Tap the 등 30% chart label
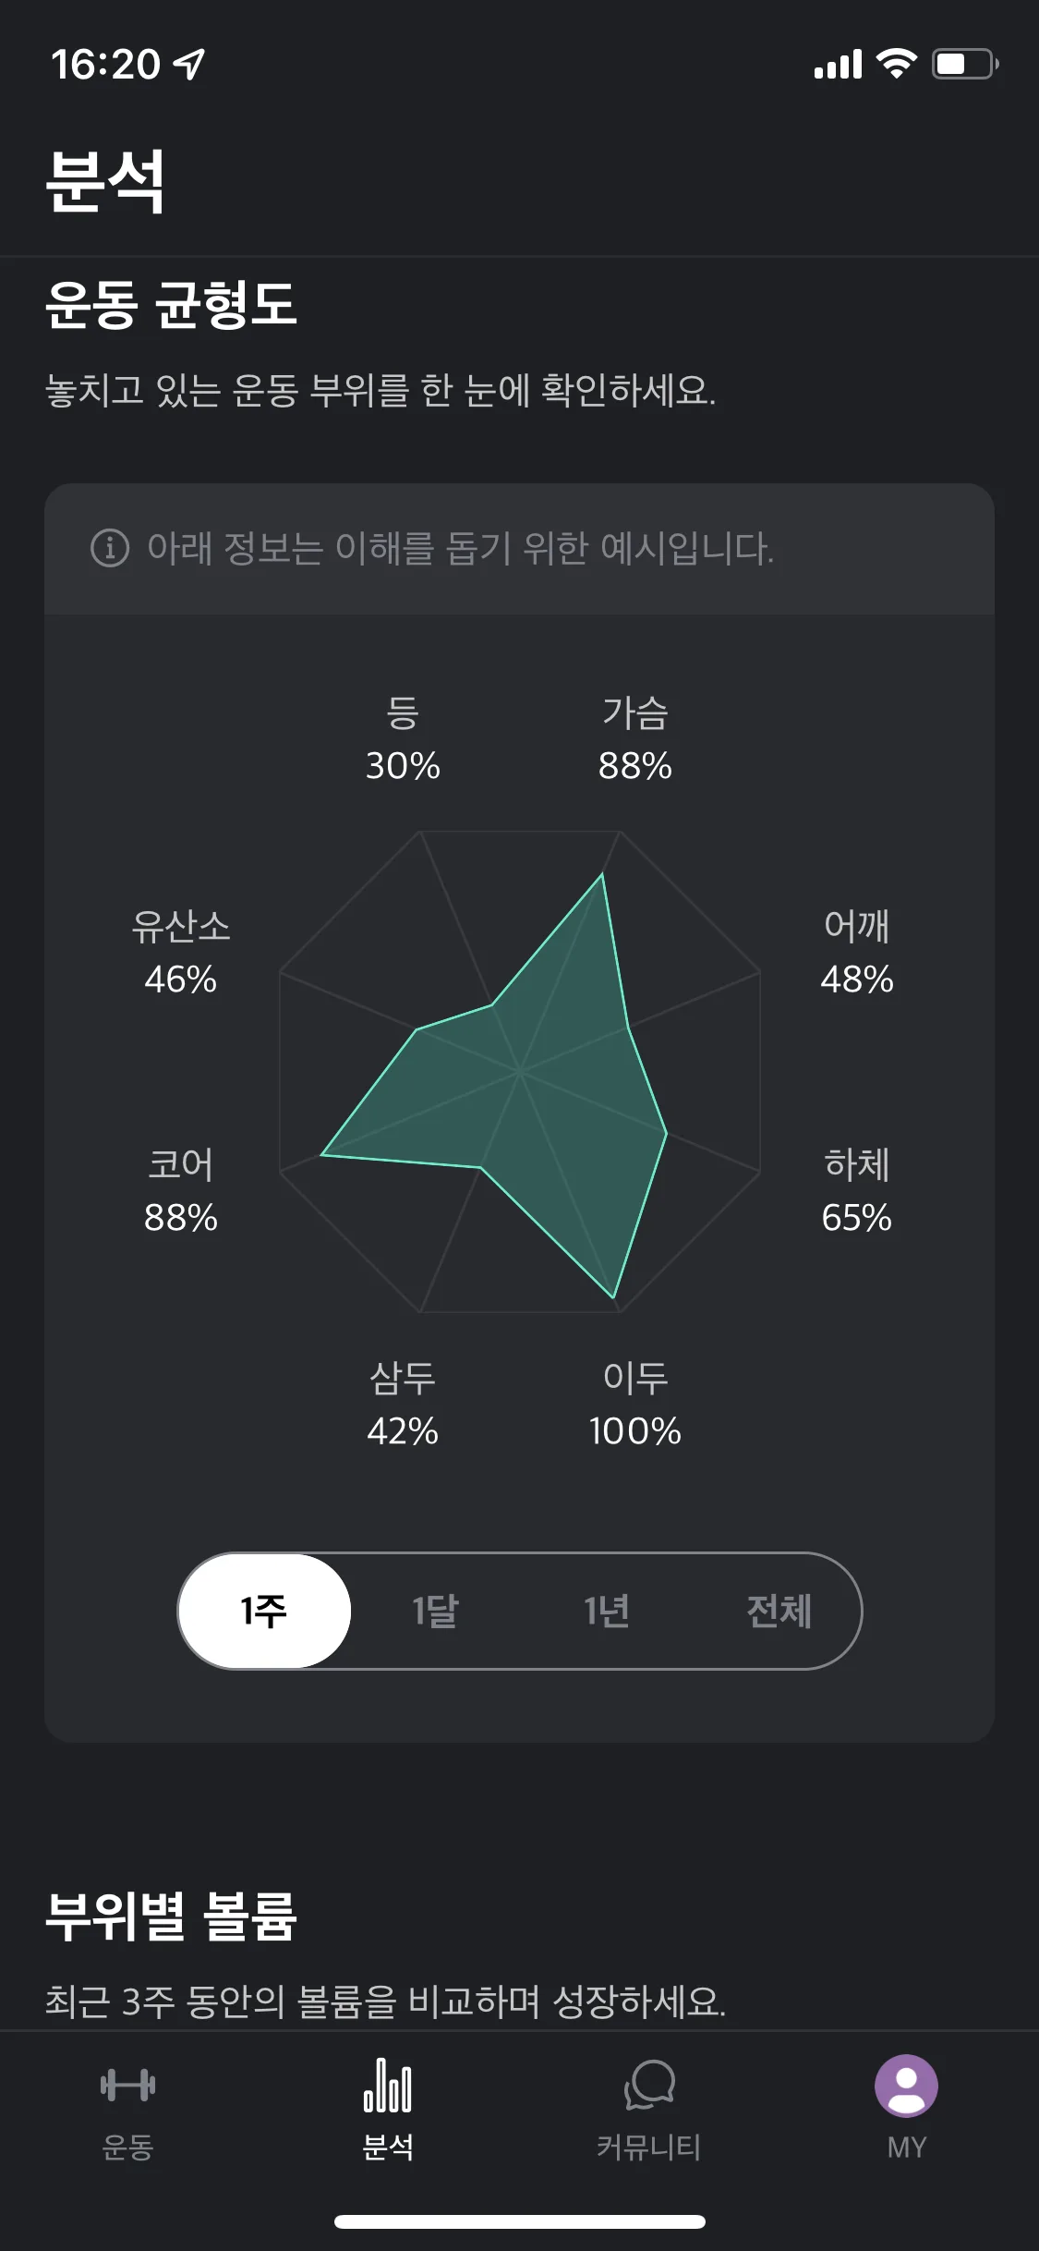Image resolution: width=1039 pixels, height=2251 pixels. click(403, 739)
